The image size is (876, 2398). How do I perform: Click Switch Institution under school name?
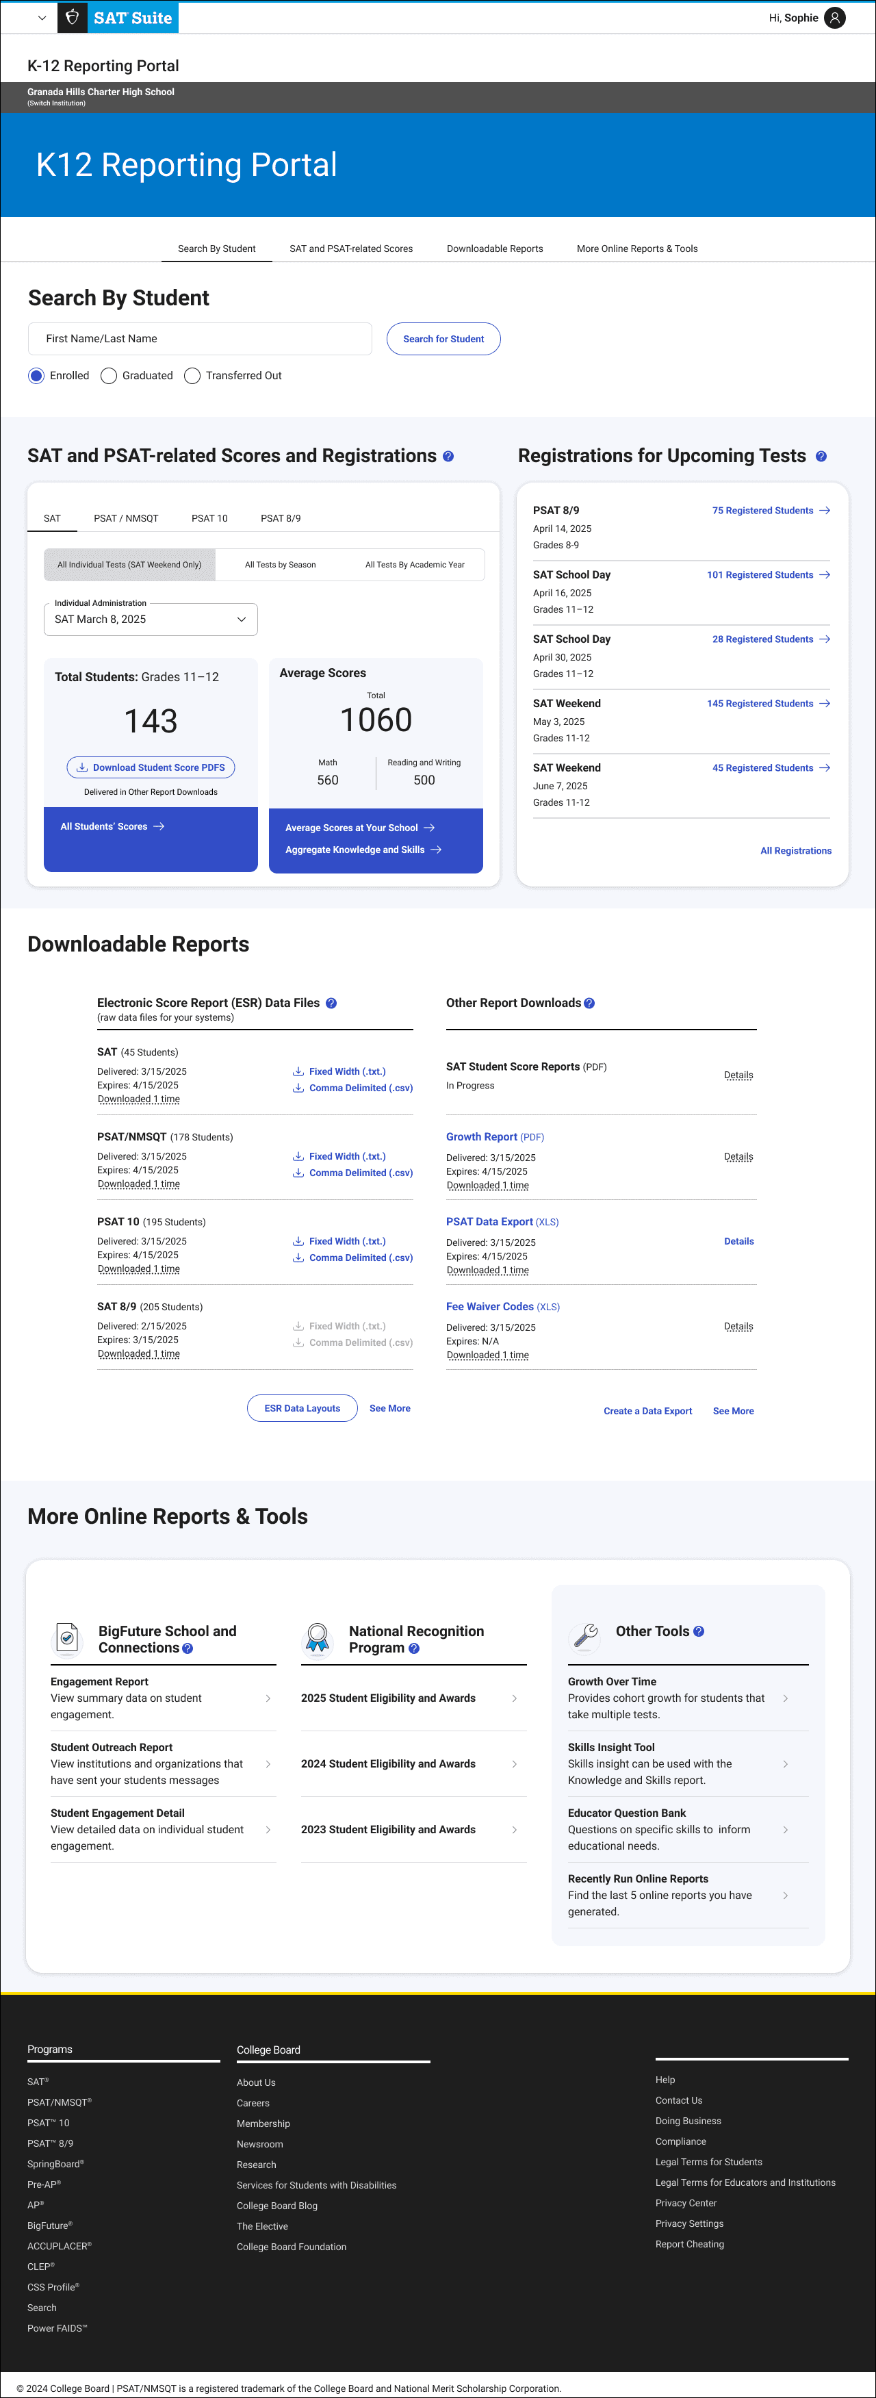coord(57,103)
